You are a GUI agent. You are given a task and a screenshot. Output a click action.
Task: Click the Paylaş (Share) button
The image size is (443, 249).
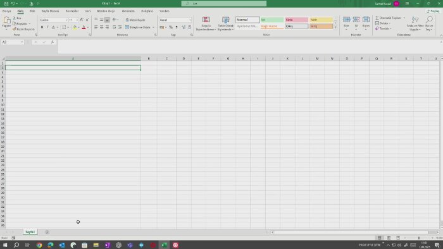click(433, 11)
